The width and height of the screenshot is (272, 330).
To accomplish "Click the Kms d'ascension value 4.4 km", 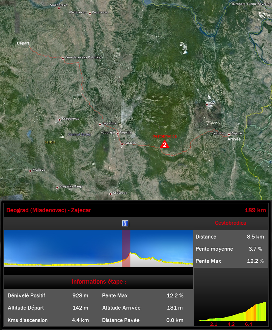I will coord(80,320).
